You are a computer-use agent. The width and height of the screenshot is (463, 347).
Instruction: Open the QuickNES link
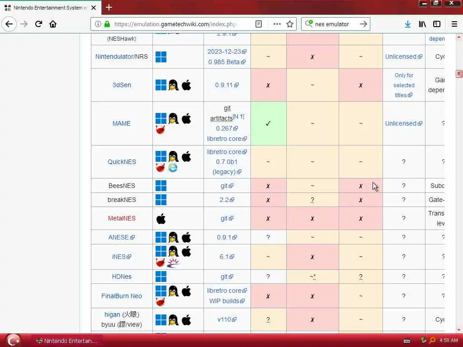coord(122,162)
